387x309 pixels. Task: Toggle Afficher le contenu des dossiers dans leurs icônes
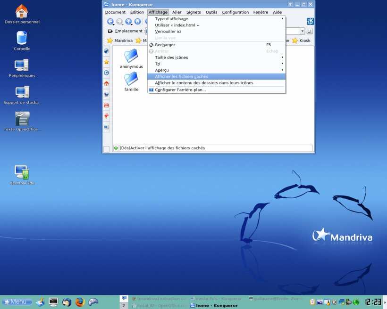pyautogui.click(x=217, y=83)
